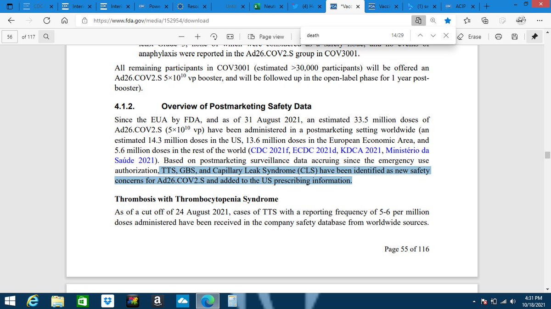Jump to next search result
The image size is (551, 309).
[x=433, y=35]
